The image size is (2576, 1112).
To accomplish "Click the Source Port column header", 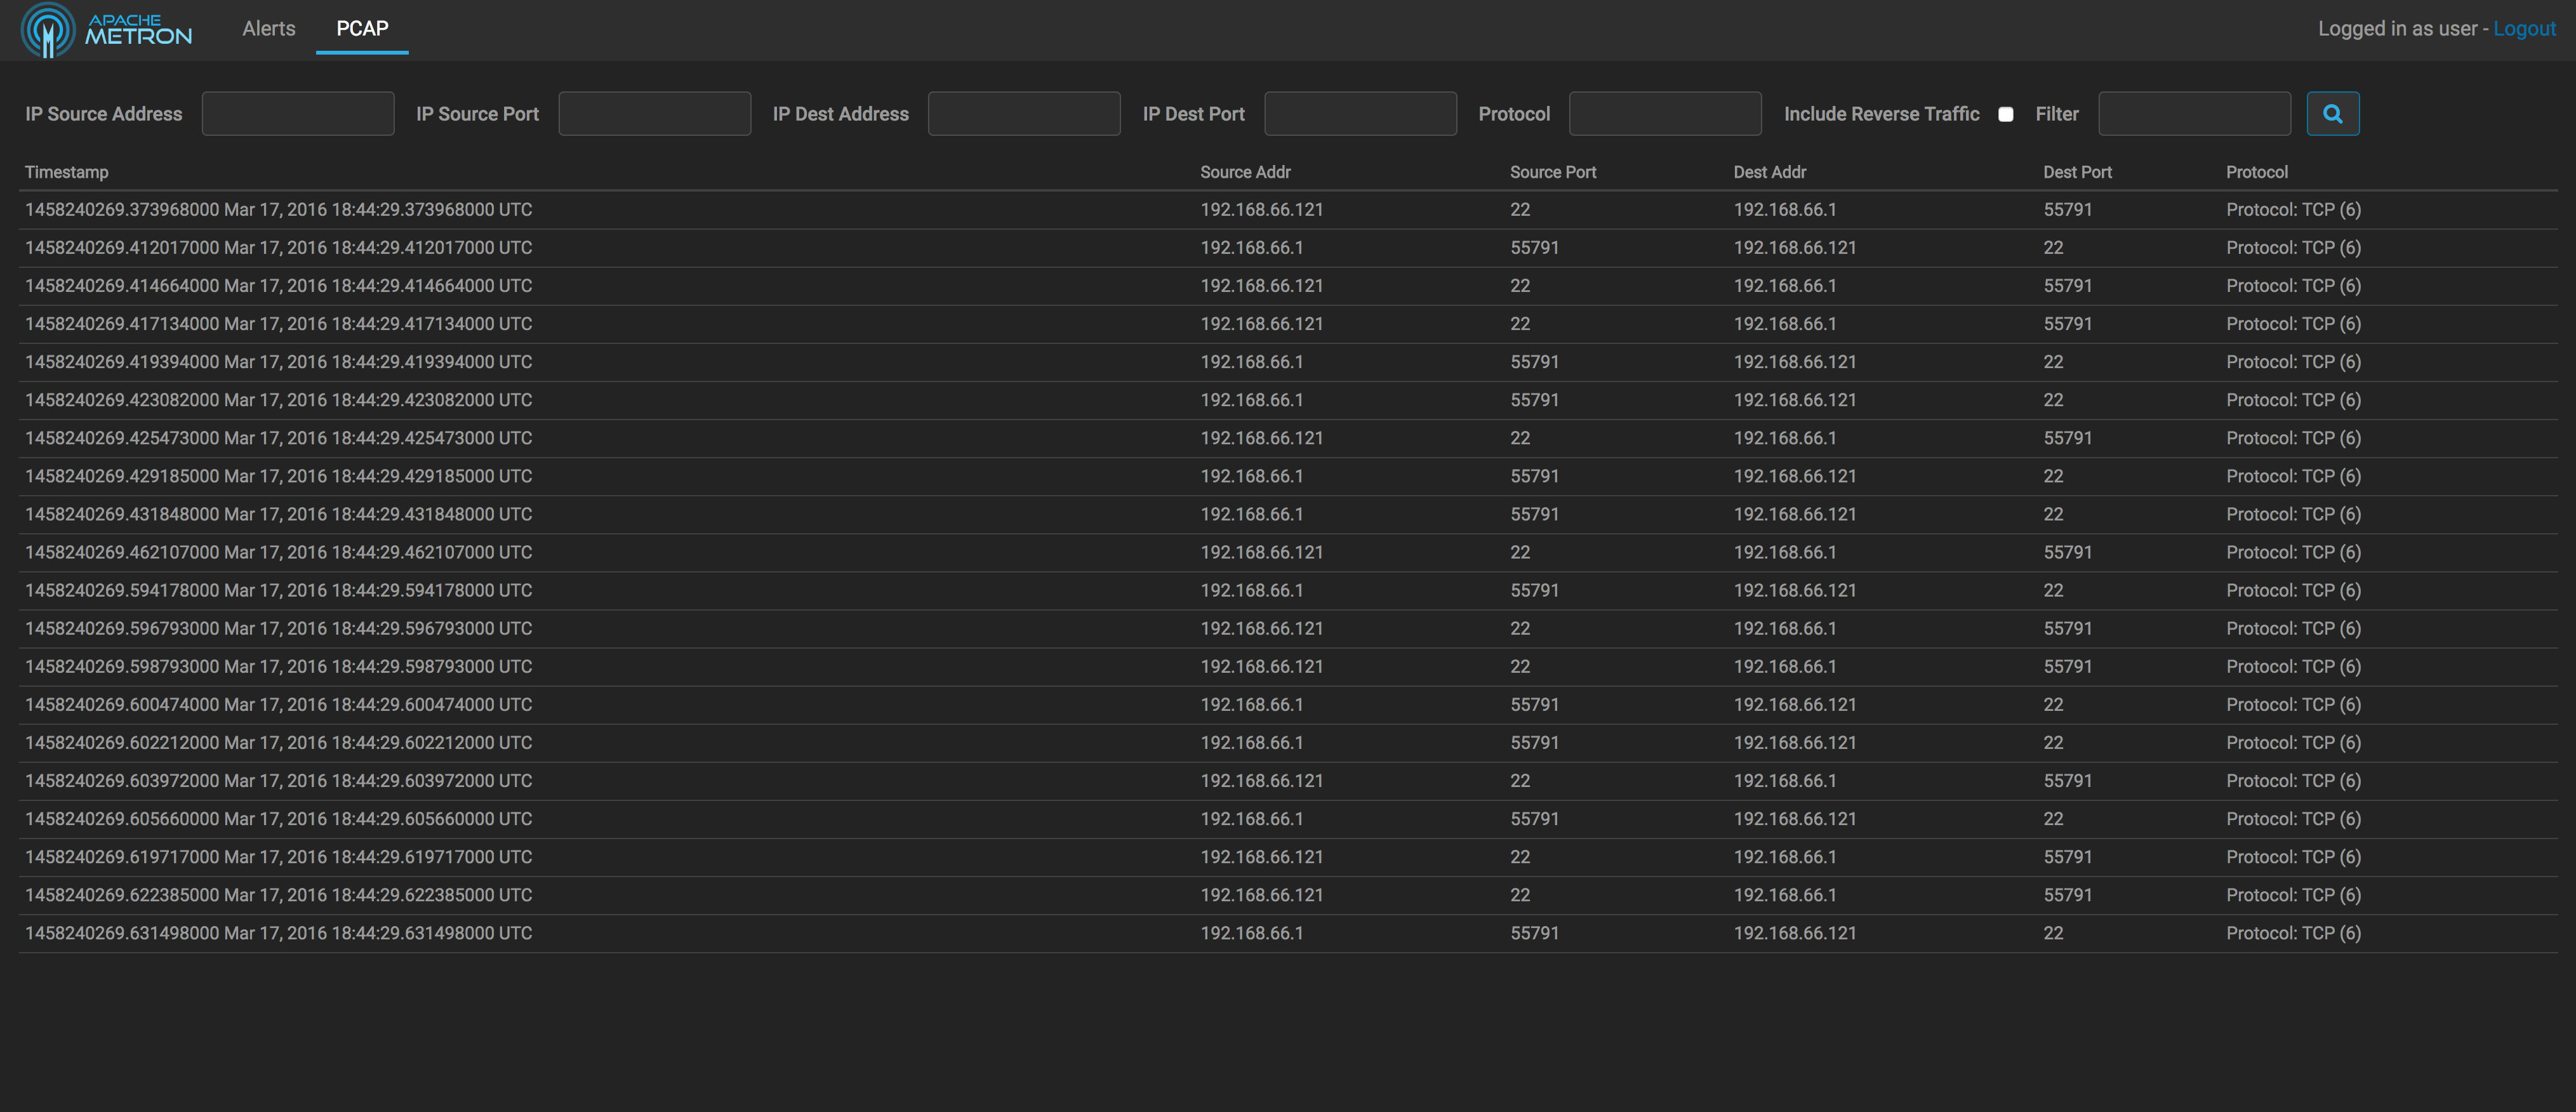I will click(1552, 172).
